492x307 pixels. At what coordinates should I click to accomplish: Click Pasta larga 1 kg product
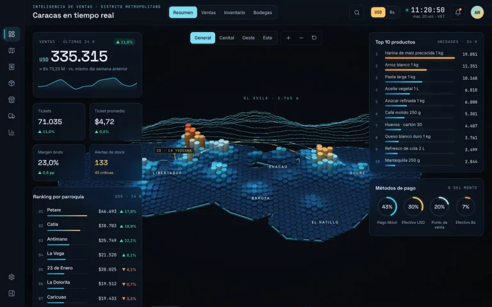426,78
